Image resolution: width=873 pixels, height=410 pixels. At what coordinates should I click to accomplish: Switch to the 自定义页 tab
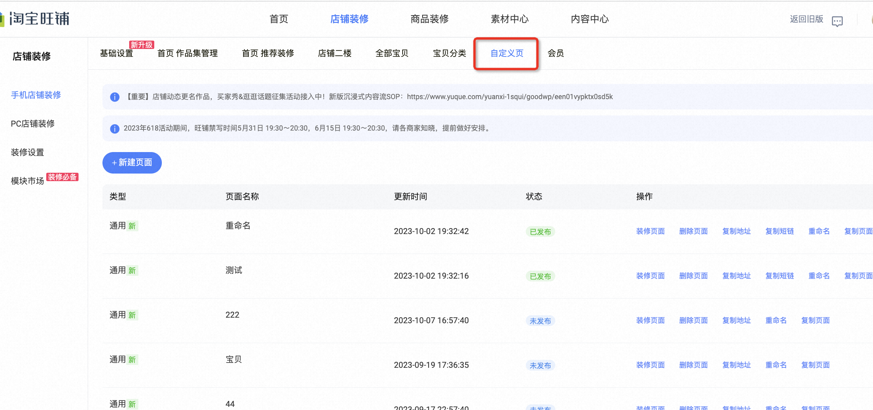pos(507,53)
